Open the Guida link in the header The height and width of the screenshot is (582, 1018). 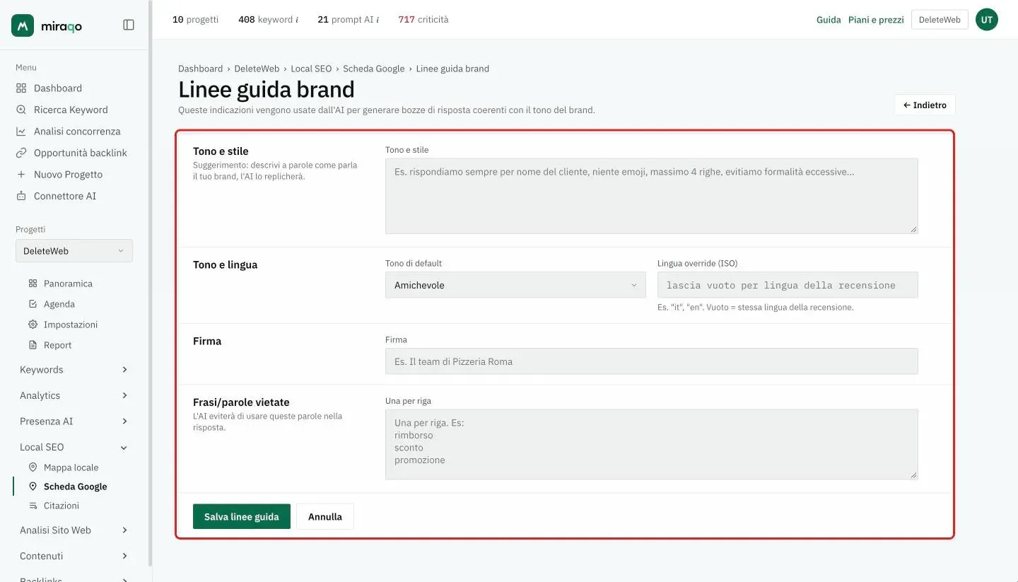click(x=829, y=20)
